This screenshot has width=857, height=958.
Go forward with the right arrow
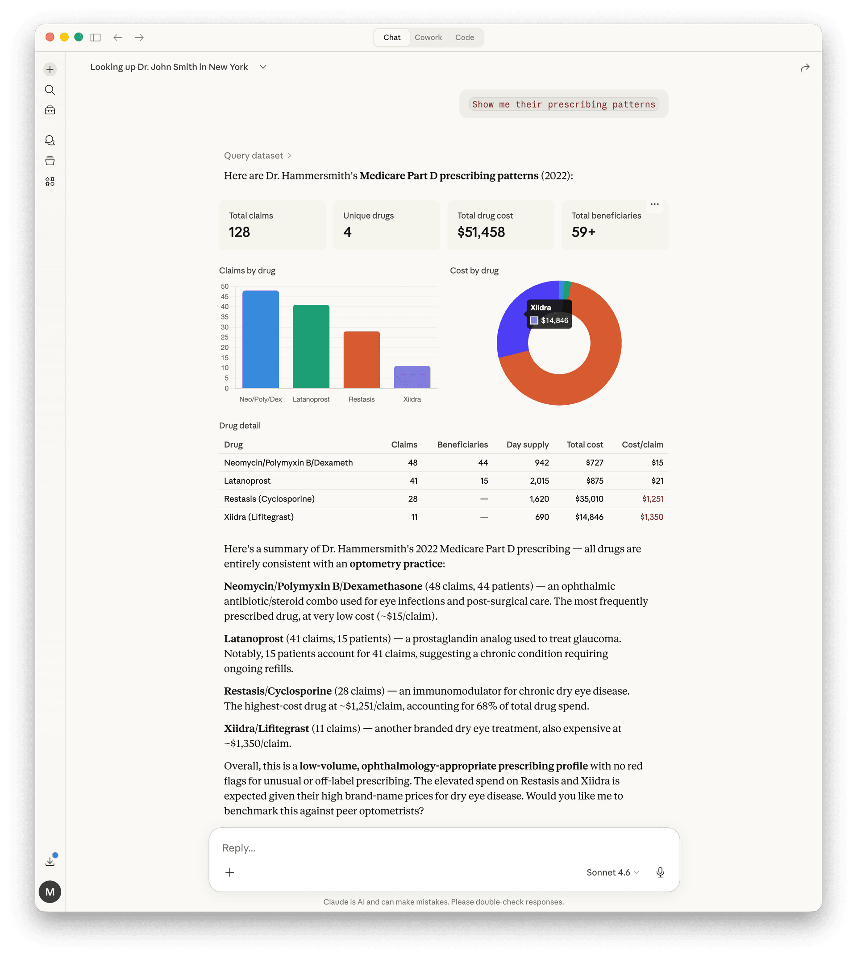coord(139,37)
